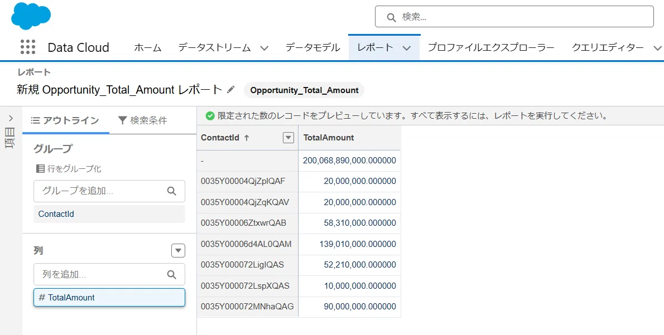
Task: Select row 0035Y00004QjZqKQAV
Action: tap(245, 202)
